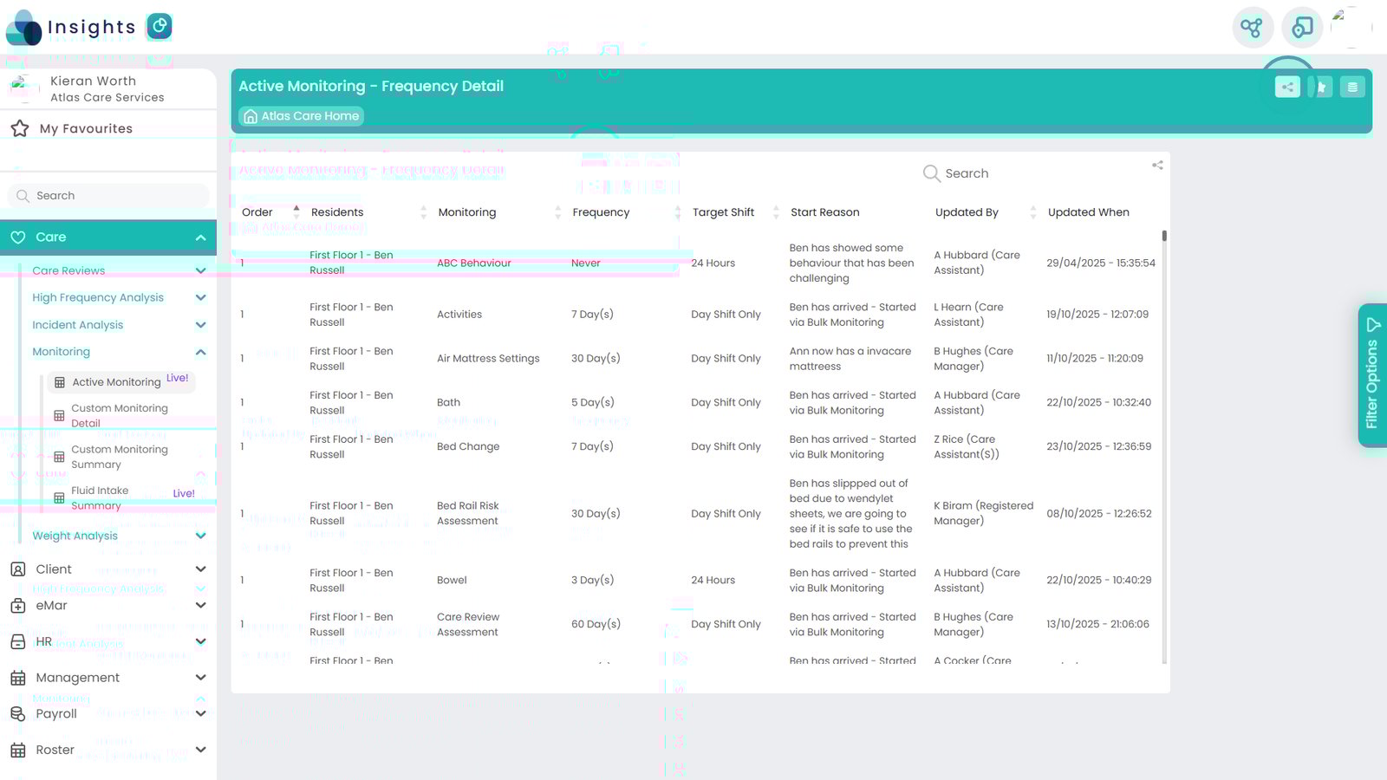Click the database stack icon in teal header
The width and height of the screenshot is (1387, 780).
click(1352, 87)
